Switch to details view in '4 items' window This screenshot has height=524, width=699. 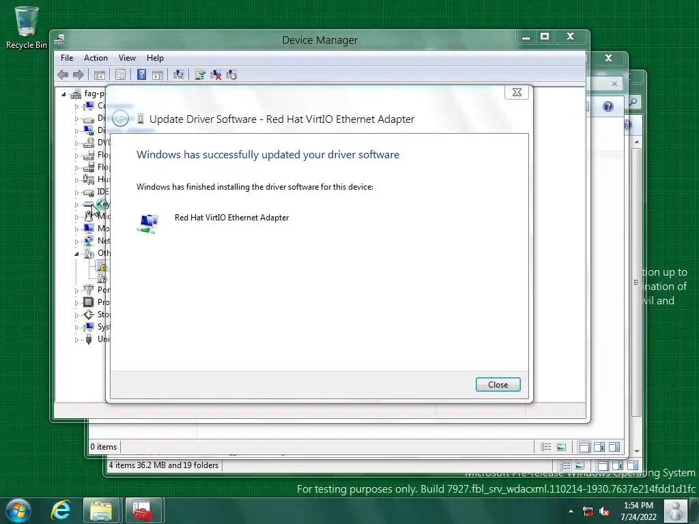coord(565,465)
